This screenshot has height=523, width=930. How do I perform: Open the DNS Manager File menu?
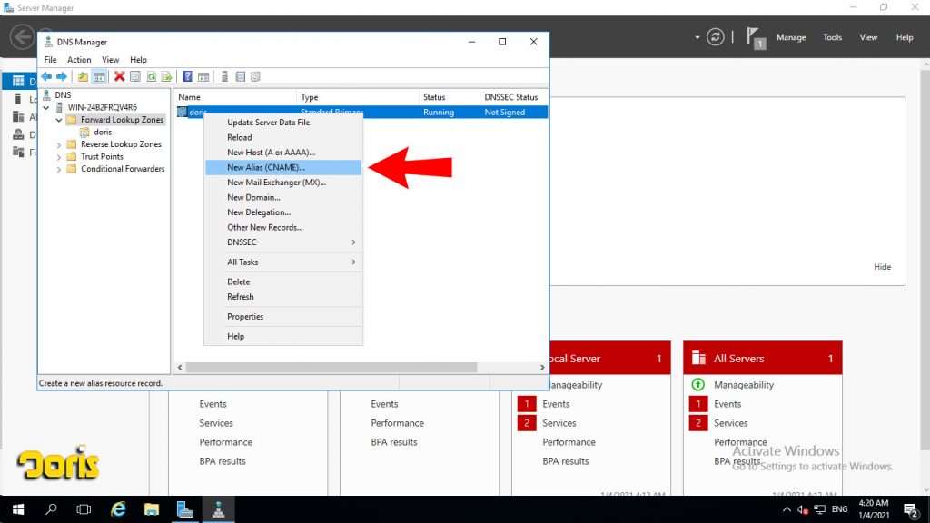pos(51,60)
